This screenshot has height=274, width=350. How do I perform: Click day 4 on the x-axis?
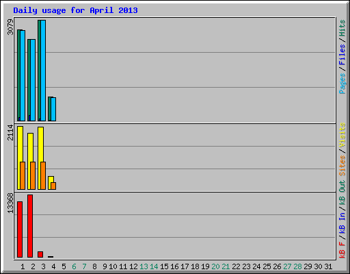coord(53,266)
